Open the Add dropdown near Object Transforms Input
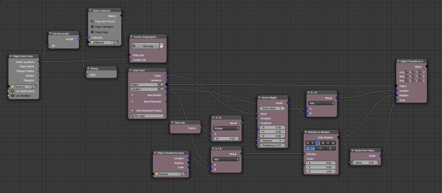Image resolution: width=442 pixels, height=193 pixels. click(226, 159)
